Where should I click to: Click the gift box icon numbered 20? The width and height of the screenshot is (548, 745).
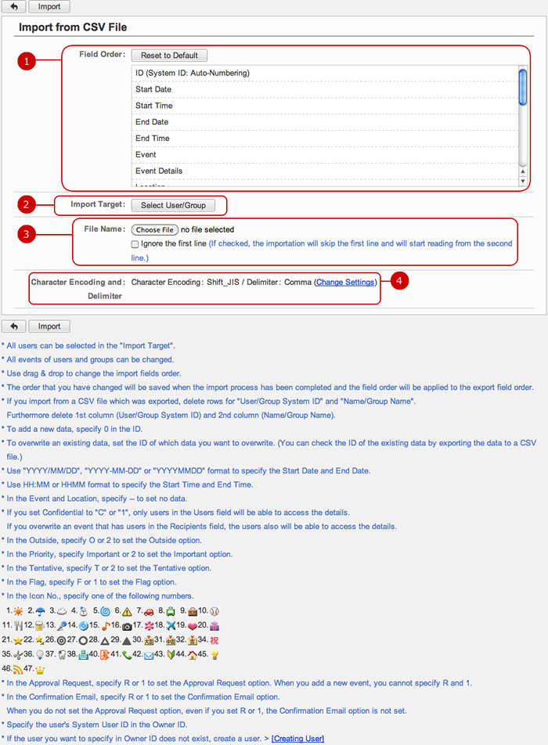(x=215, y=626)
